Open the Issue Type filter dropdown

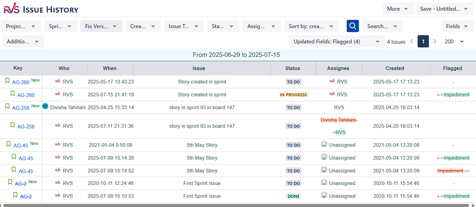point(184,26)
